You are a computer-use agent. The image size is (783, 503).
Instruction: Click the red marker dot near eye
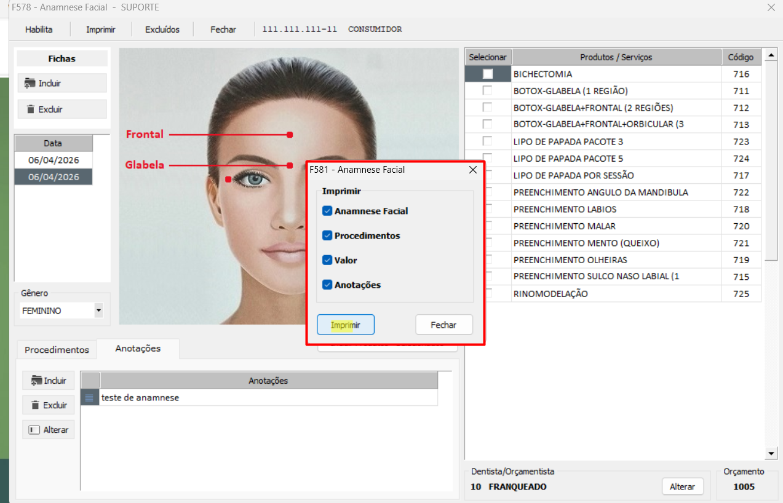coord(228,180)
